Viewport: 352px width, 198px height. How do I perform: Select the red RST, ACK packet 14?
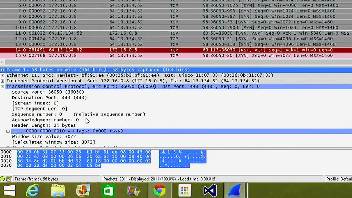(176, 50)
